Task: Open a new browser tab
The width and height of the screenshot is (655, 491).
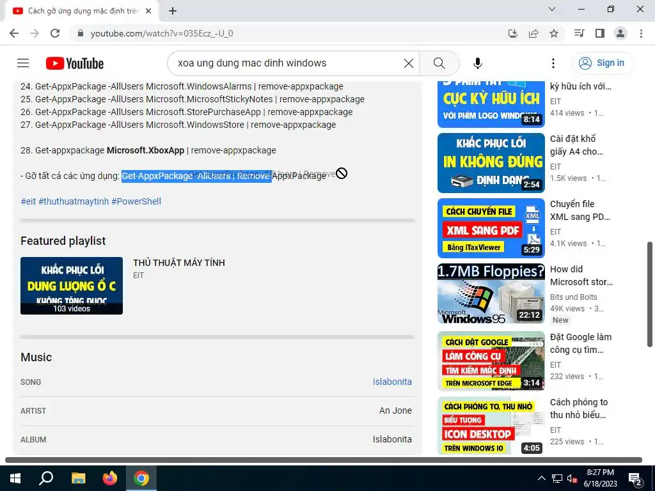Action: pos(173,11)
